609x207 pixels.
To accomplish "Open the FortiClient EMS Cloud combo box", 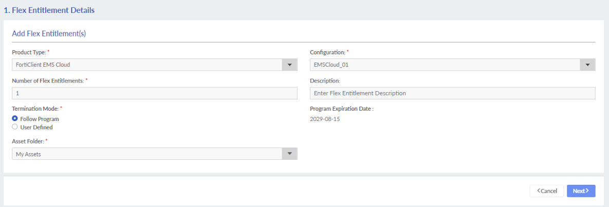I will (147, 65).
